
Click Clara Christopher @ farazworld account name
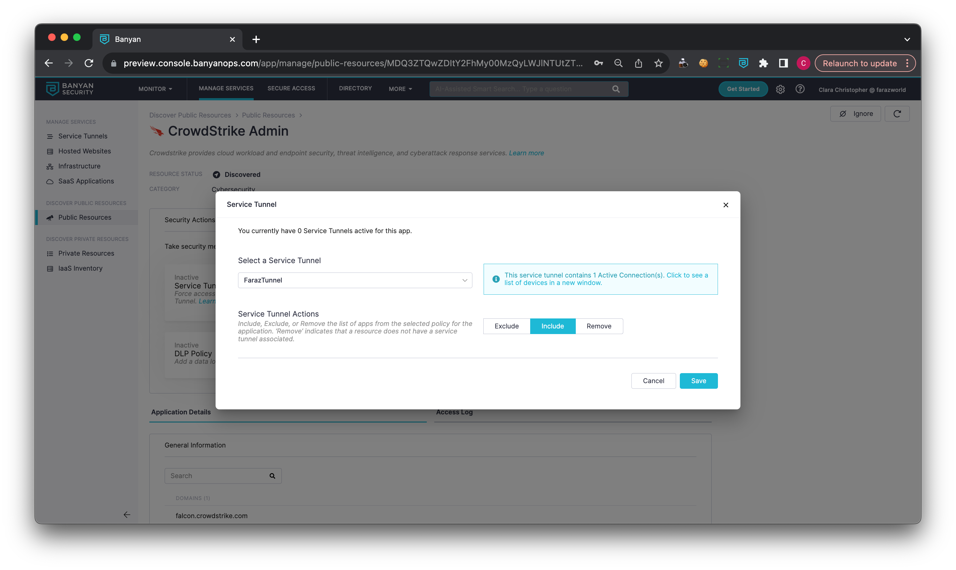pyautogui.click(x=862, y=90)
